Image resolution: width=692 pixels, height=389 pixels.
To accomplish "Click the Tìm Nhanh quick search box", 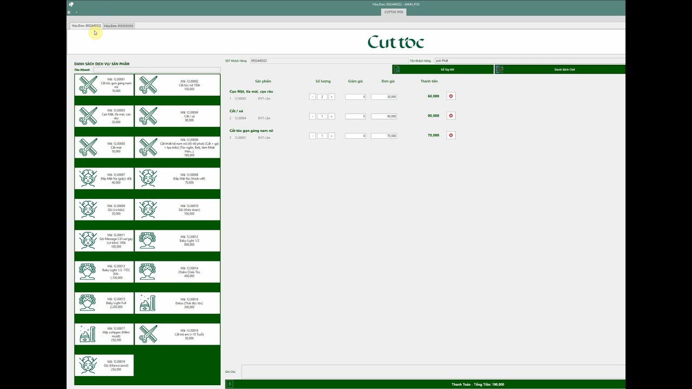I will pyautogui.click(x=157, y=70).
